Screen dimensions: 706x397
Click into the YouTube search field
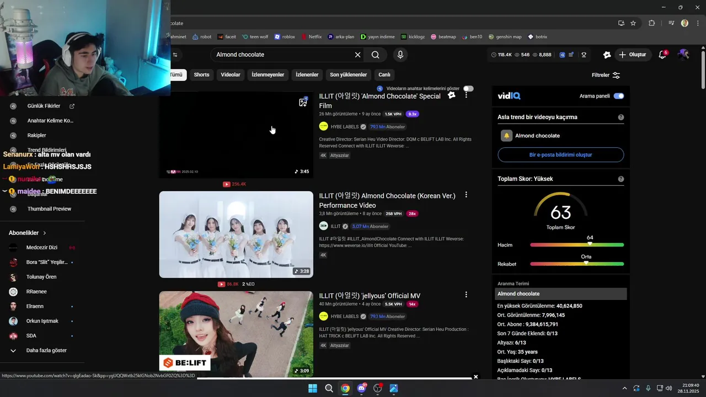(x=284, y=55)
